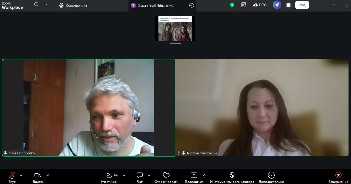The height and width of the screenshot is (184, 351).
Task: Unmute microphone with Звук button
Action: pos(12,177)
